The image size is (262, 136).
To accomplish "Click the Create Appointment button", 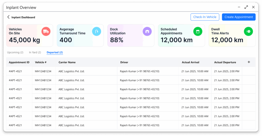I will [238, 17].
